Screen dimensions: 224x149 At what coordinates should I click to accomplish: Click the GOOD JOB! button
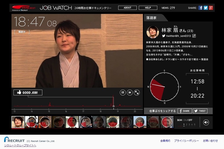(28, 92)
